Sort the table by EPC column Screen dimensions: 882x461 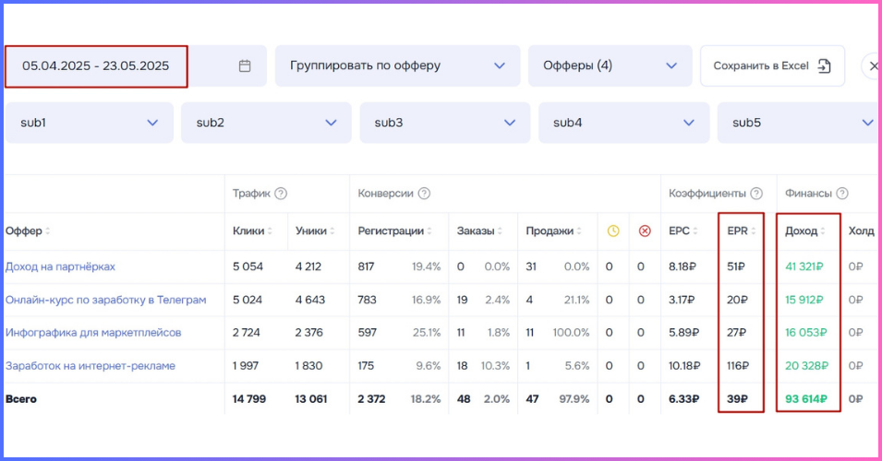683,230
